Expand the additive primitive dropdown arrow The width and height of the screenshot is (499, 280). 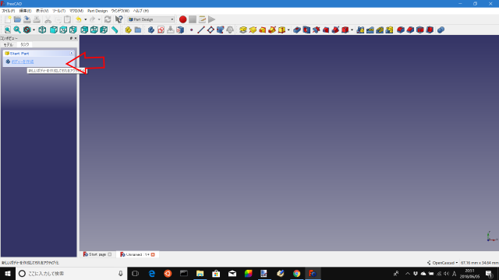click(x=288, y=30)
